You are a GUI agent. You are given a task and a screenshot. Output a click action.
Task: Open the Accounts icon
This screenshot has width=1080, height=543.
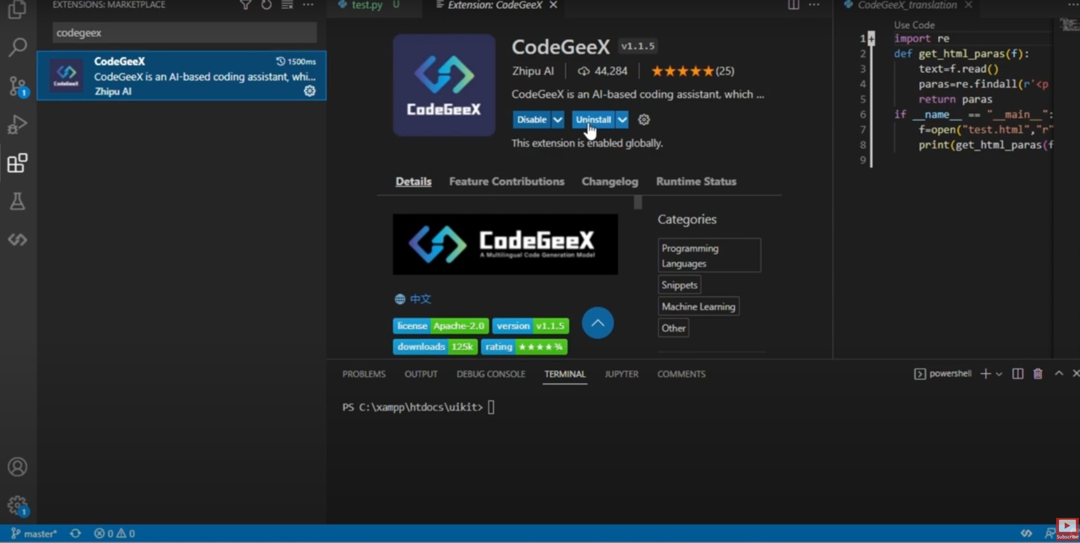tap(17, 467)
